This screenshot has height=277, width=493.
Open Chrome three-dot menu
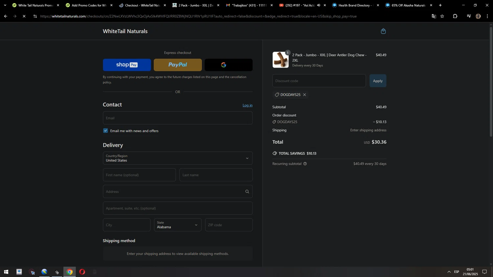coord(487,16)
